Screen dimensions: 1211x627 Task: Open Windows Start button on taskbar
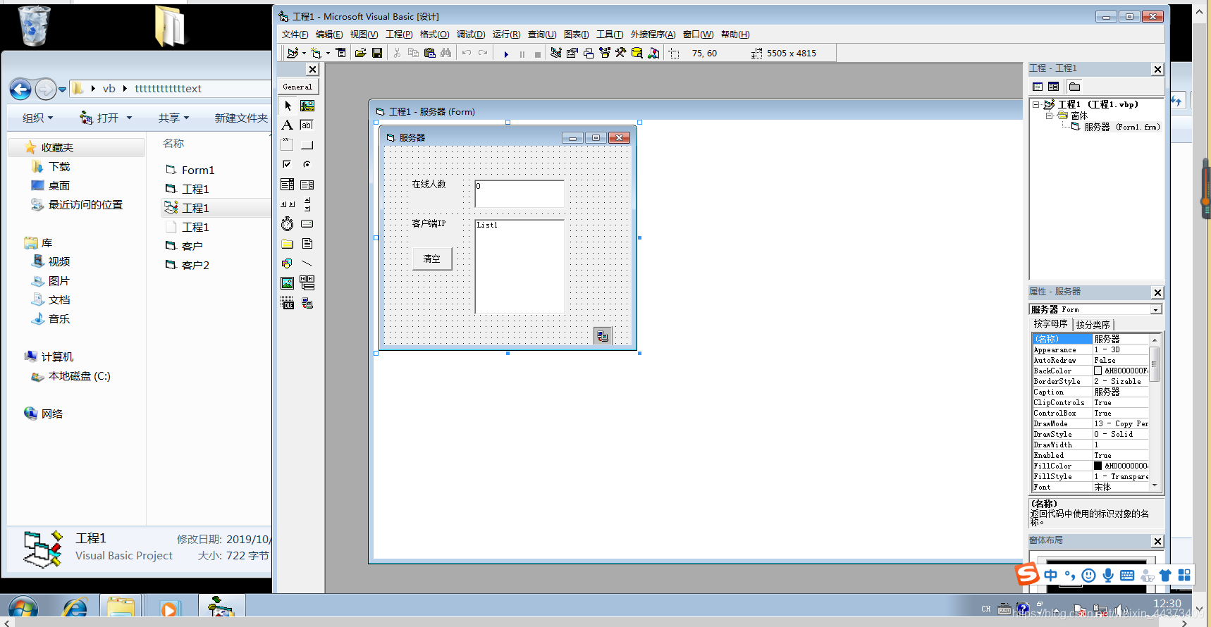pyautogui.click(x=23, y=609)
